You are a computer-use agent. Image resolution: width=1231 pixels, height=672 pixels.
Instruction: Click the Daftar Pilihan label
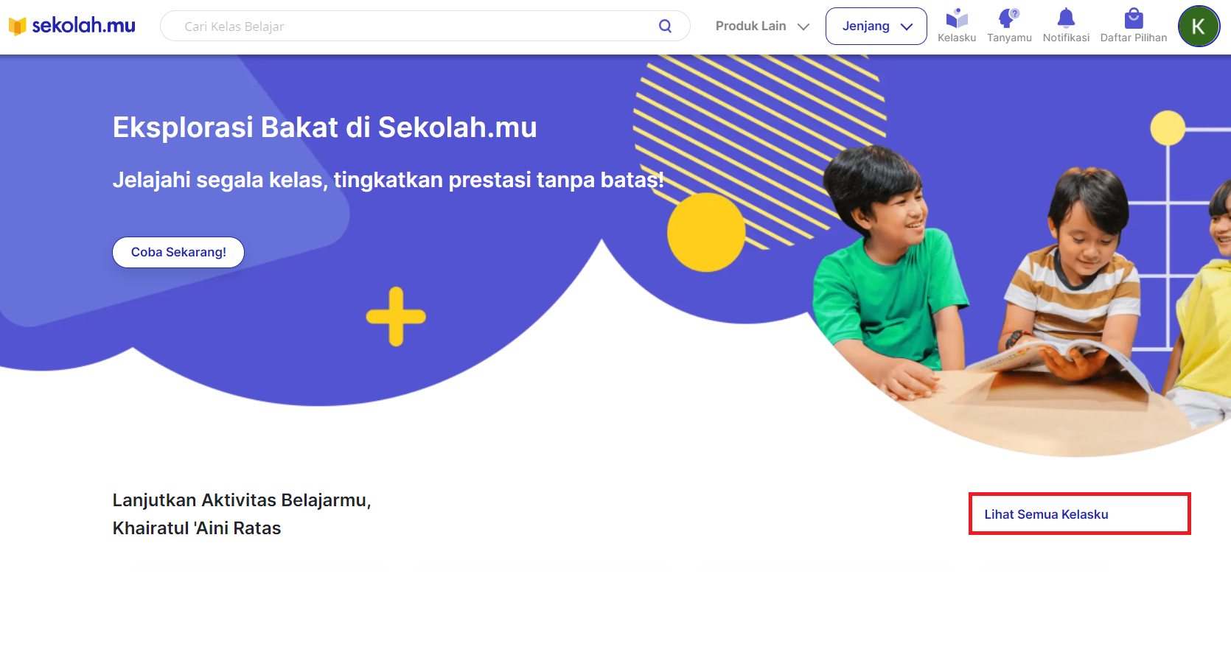(x=1134, y=38)
